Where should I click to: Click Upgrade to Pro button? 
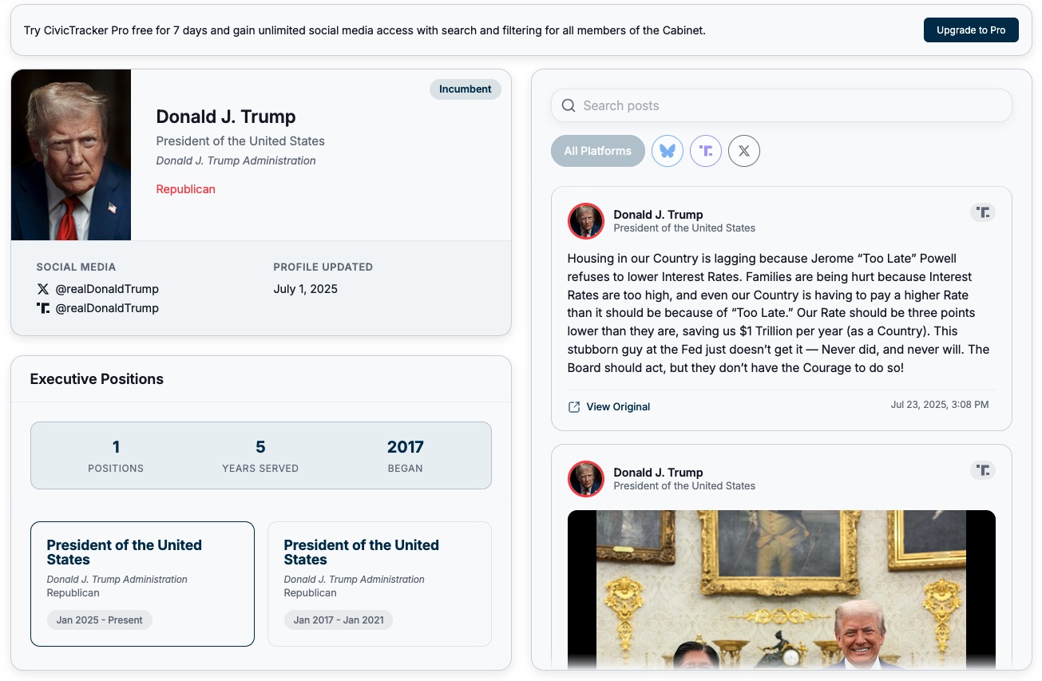[971, 30]
